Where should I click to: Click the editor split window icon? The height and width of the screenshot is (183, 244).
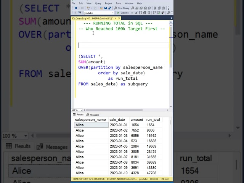[171, 22]
